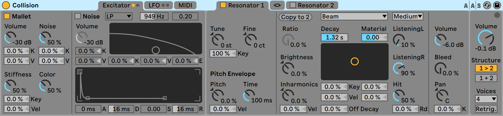Click the envelope peak breakpoint handle
Viewport: 503px width, 116px height.
[x=80, y=72]
